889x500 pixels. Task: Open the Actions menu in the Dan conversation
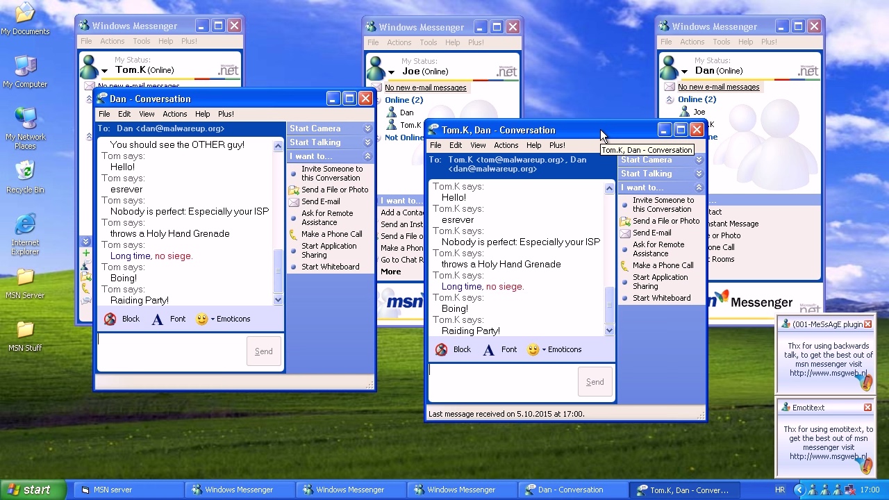(174, 114)
